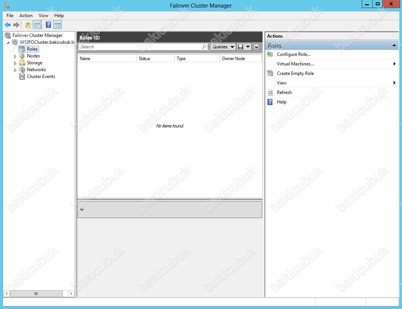This screenshot has width=402, height=309.
Task: Maximize the Failover Cluster Manager window
Action: [377, 4]
